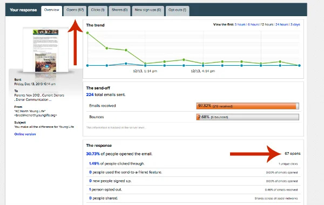Click '0.46% of emails received' text

(x=281, y=190)
